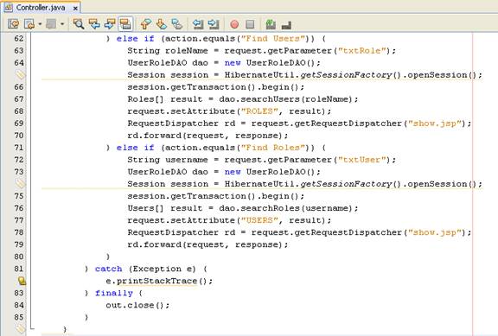
Task: Click the Find Selection magnifier icon
Action: click(x=78, y=24)
